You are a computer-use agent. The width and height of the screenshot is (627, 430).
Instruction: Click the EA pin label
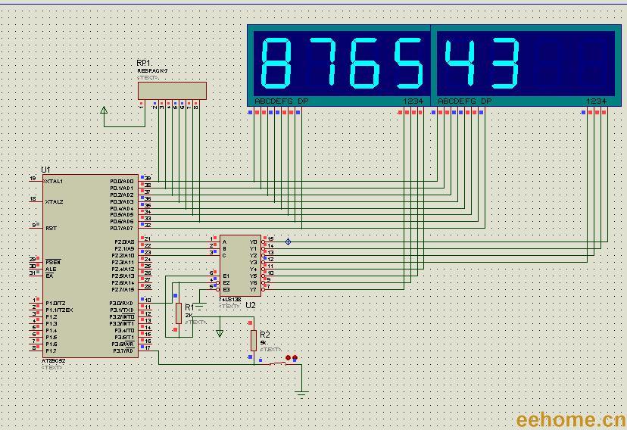tap(49, 276)
